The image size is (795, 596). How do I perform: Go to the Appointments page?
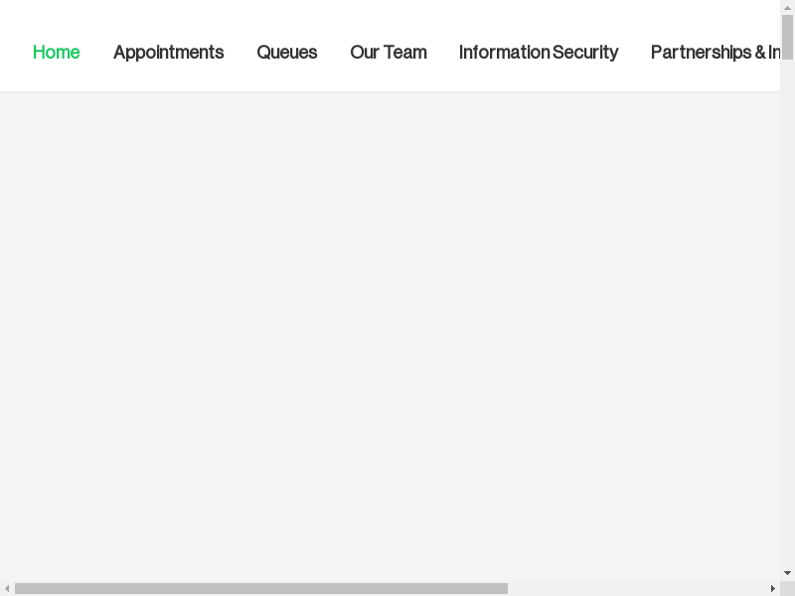click(x=168, y=53)
